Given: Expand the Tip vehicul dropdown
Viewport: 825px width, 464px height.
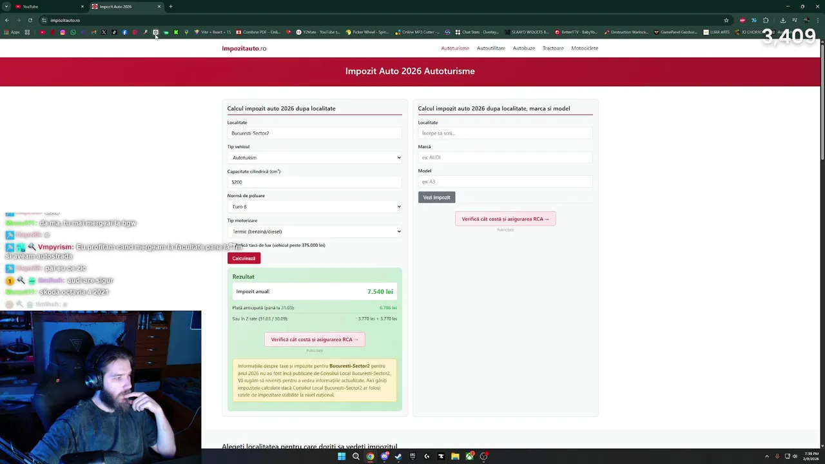Looking at the screenshot, I should pos(315,158).
